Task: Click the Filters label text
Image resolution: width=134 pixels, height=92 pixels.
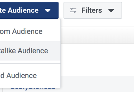Action: (x=92, y=10)
